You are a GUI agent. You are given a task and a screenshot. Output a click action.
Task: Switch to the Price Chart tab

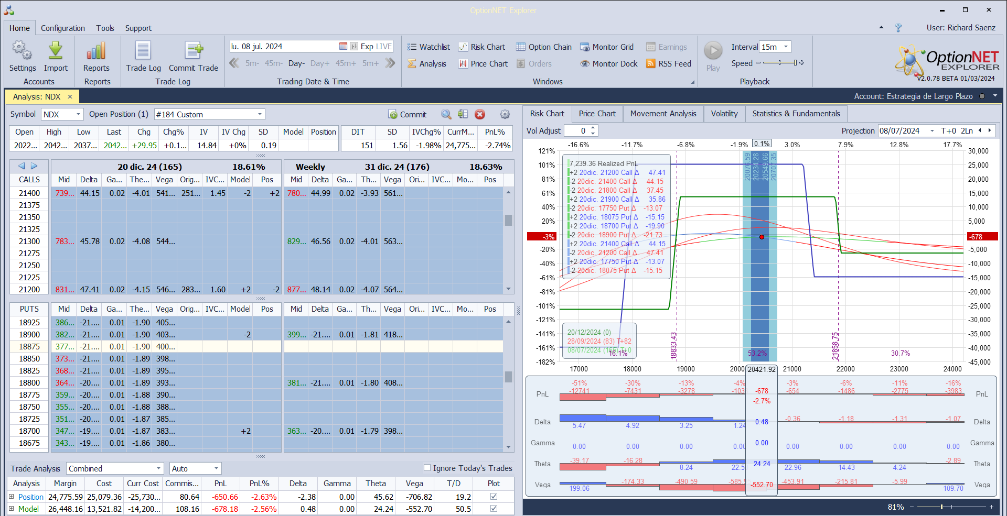[597, 114]
